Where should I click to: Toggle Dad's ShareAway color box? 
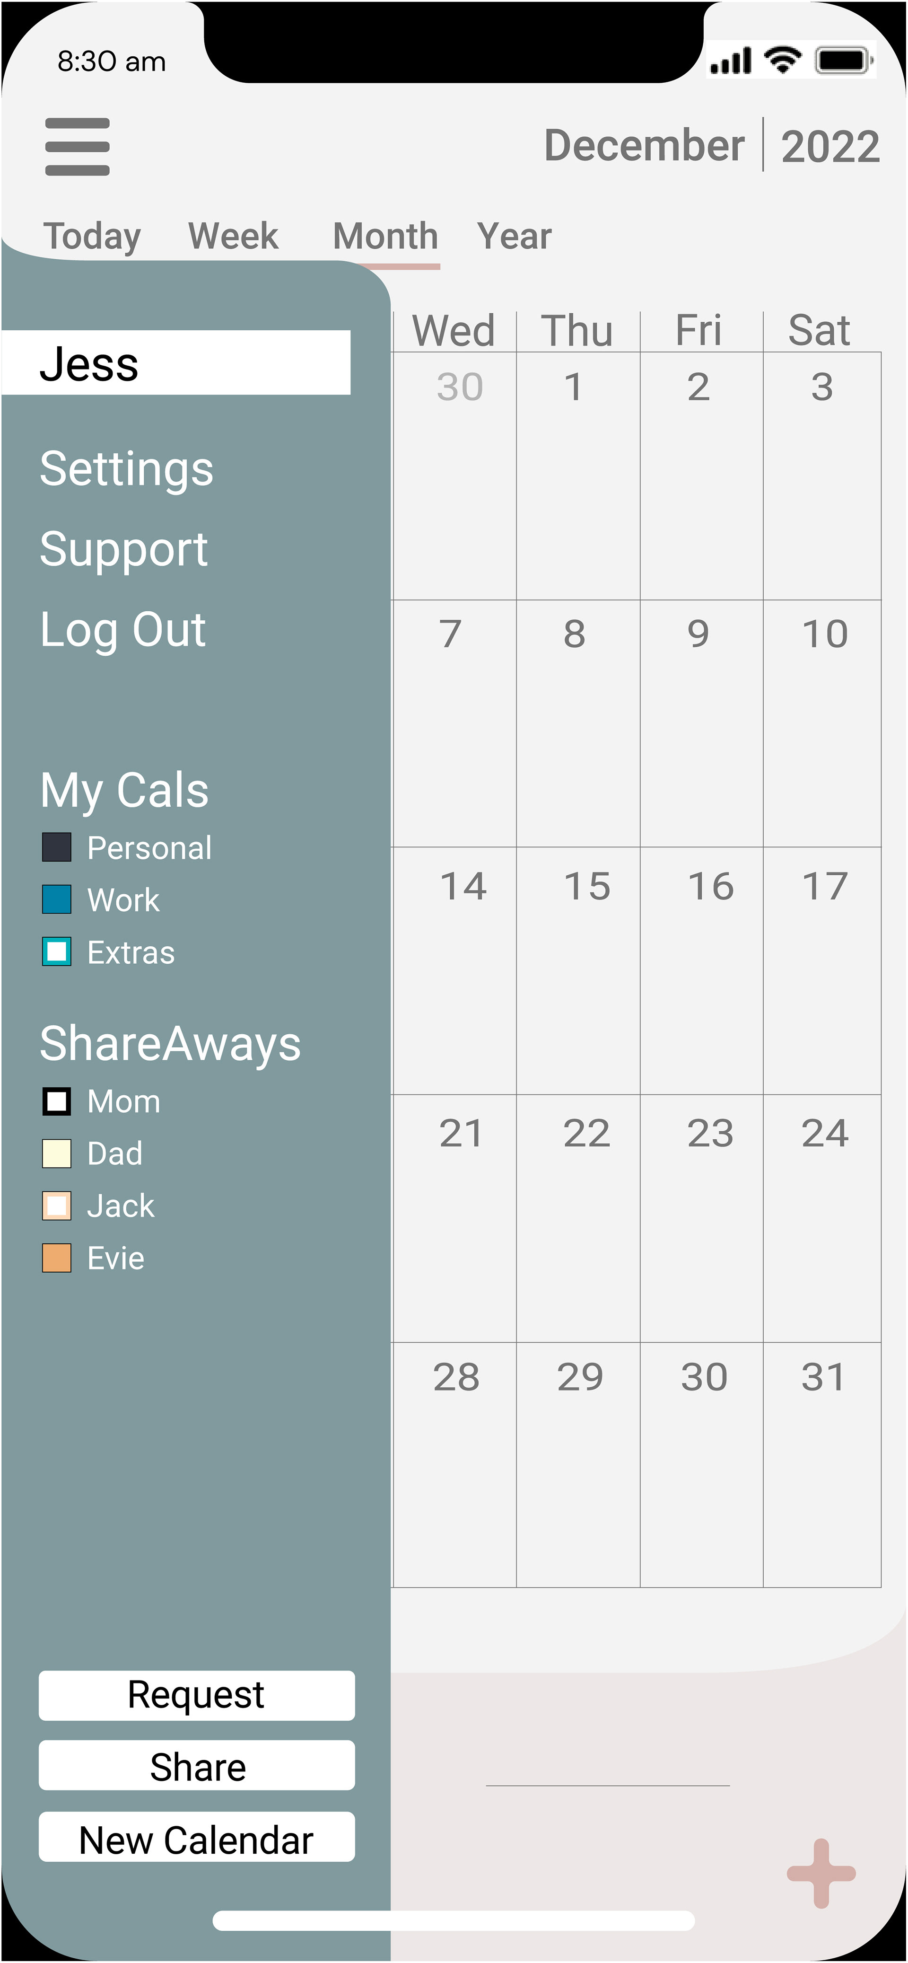click(x=56, y=1153)
